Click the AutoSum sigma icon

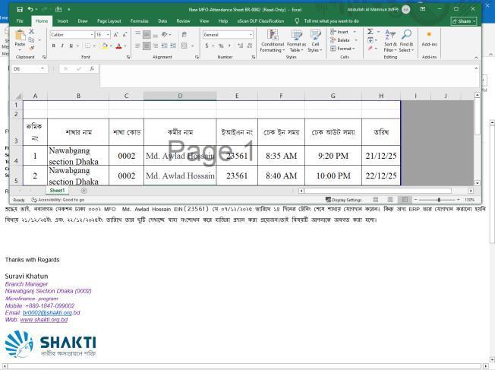point(370,32)
